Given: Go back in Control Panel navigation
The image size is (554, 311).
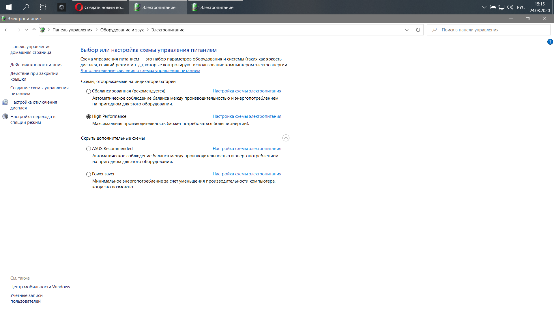Looking at the screenshot, I should click(7, 30).
